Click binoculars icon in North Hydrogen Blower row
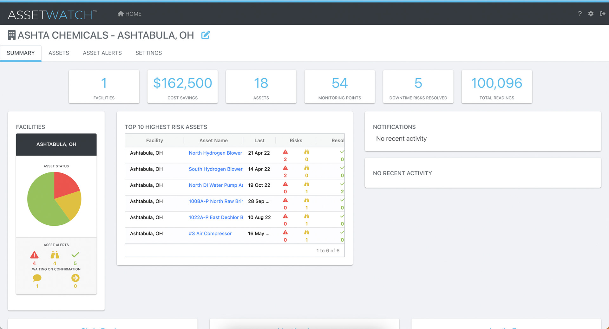The height and width of the screenshot is (329, 609). (307, 152)
